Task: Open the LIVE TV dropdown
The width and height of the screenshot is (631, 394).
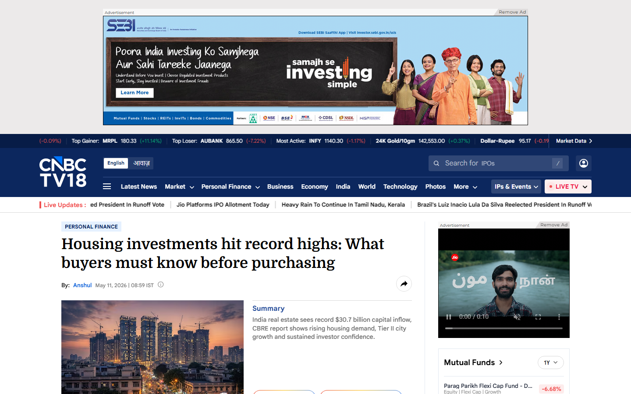Action: coord(568,186)
